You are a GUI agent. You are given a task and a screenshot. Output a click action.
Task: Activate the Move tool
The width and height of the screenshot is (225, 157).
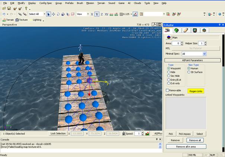tap(54, 14)
